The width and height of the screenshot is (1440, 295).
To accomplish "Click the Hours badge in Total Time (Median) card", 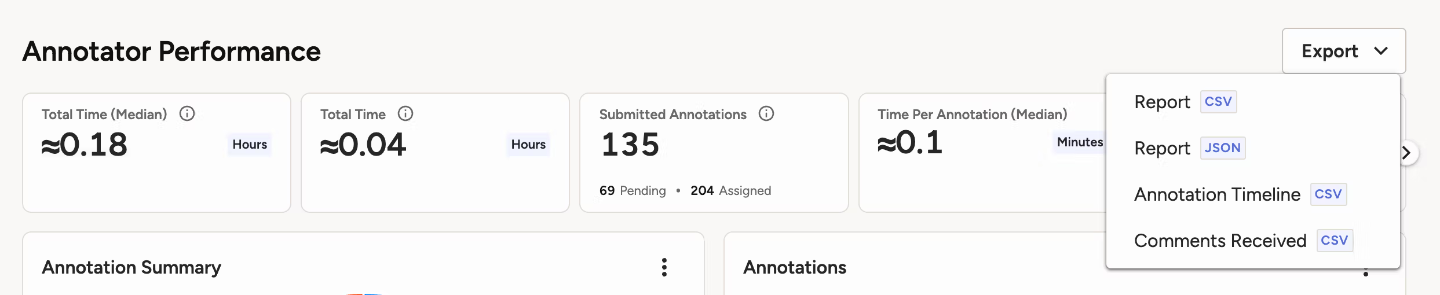I will click(250, 144).
